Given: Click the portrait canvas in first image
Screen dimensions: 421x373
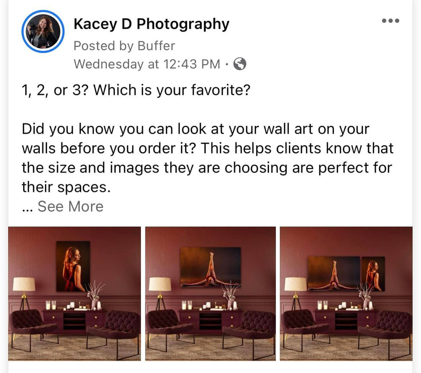Looking at the screenshot, I should (x=73, y=266).
